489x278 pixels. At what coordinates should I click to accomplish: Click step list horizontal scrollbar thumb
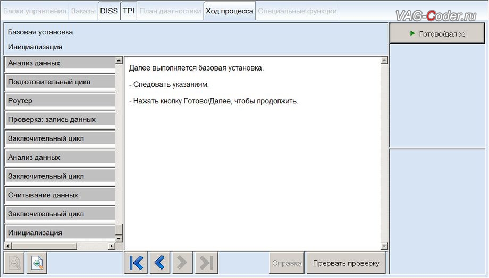[44, 246]
